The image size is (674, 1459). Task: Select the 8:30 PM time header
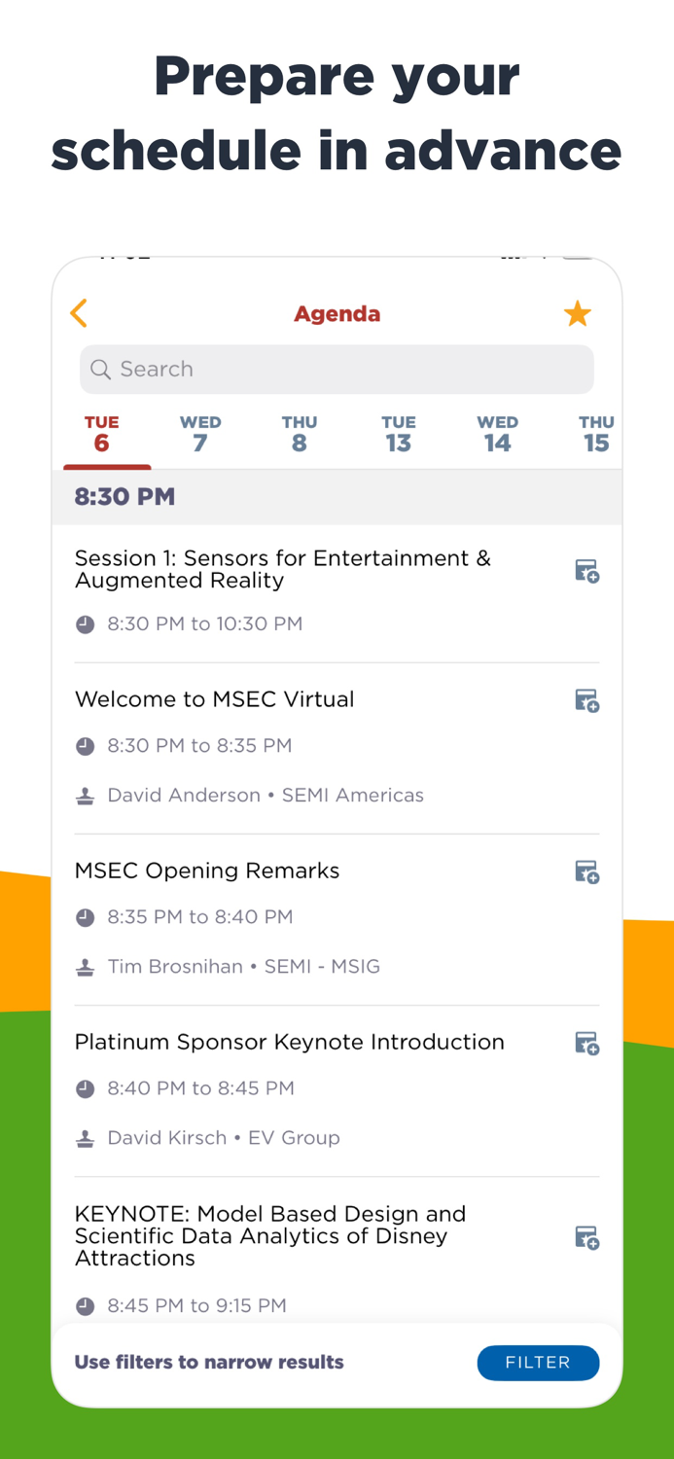[x=124, y=496]
